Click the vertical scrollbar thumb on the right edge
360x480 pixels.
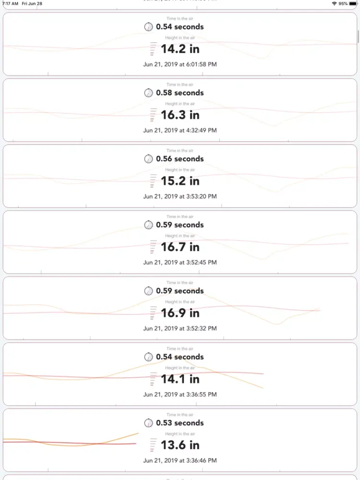[x=358, y=37]
